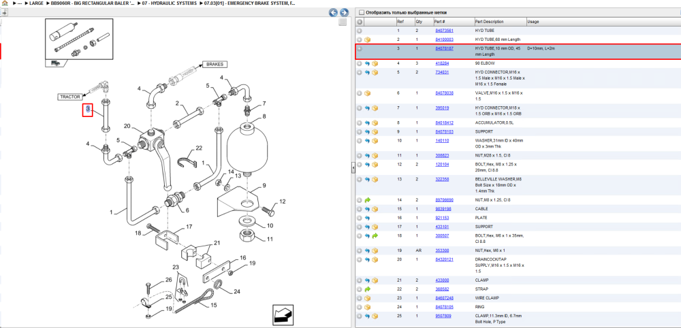Image resolution: width=681 pixels, height=328 pixels.
Task: Toggle the round select button in the table header
Action: coord(360,22)
